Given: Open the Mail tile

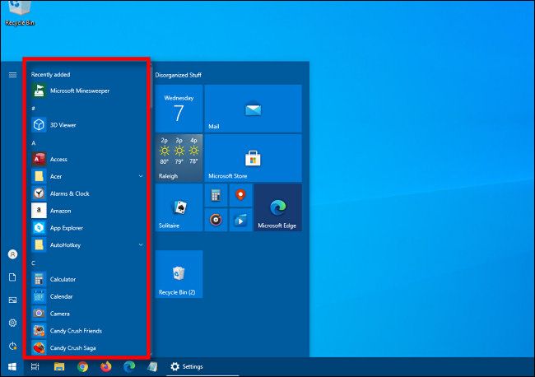Looking at the screenshot, I should (x=253, y=109).
